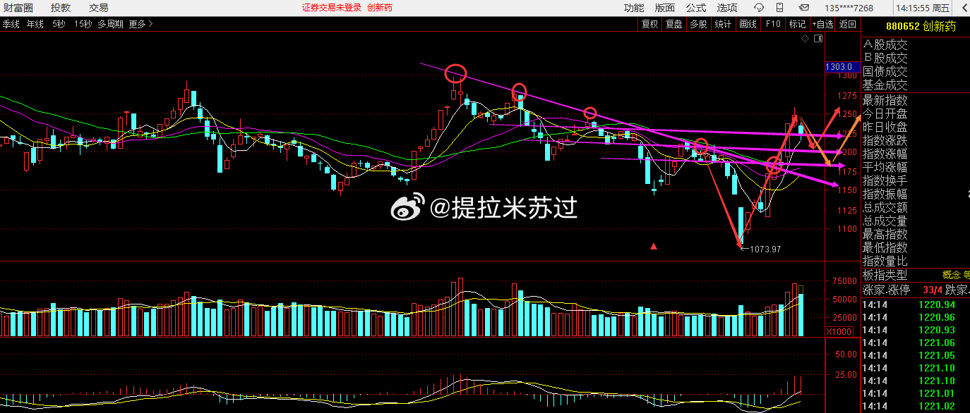Image resolution: width=970 pixels, height=413 pixels.
Task: Click the red 创新药 link in title bar
Action: click(380, 8)
